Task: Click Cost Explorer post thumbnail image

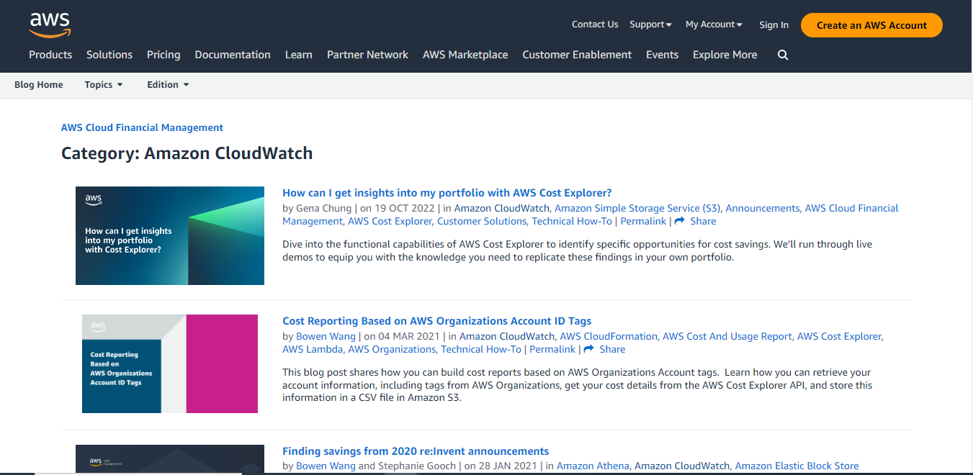Action: pos(170,235)
